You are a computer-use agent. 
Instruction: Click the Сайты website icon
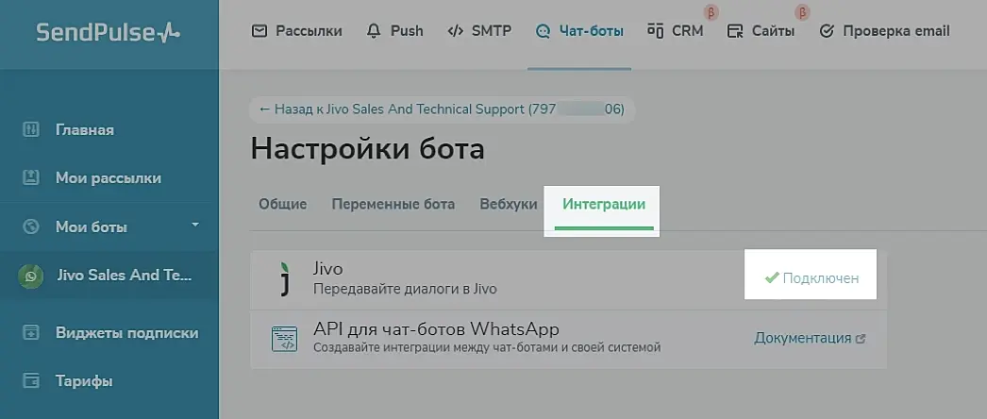coord(734,31)
